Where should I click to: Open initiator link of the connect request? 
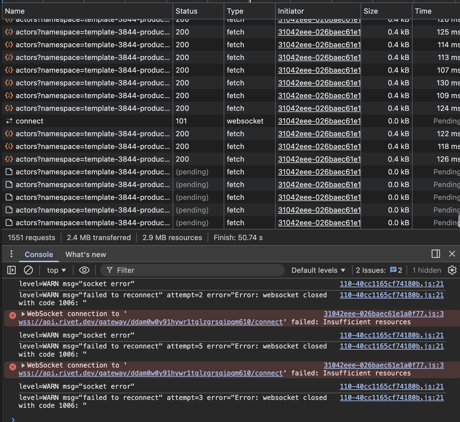(x=319, y=121)
